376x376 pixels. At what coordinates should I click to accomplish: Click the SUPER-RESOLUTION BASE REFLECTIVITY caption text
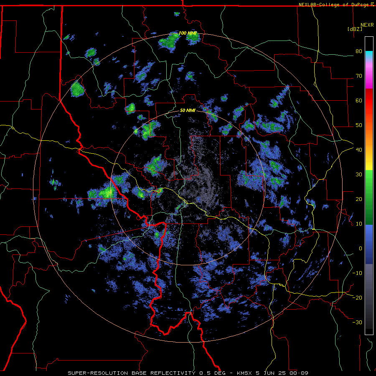[132, 373]
